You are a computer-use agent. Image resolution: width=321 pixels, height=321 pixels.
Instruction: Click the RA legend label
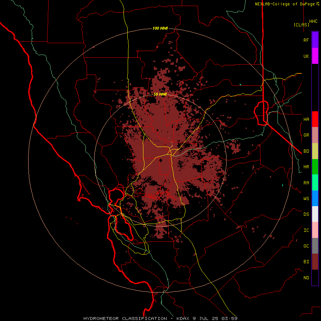306,183
